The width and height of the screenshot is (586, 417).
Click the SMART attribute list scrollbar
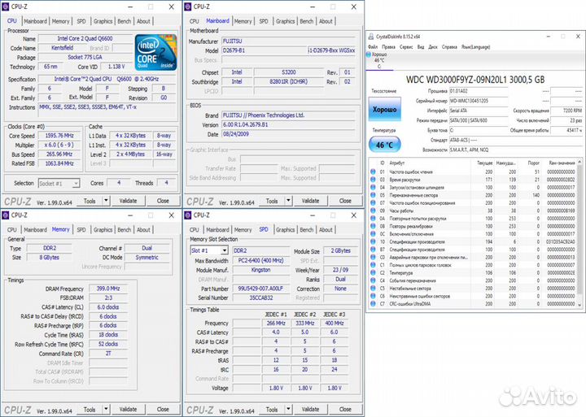(579, 234)
